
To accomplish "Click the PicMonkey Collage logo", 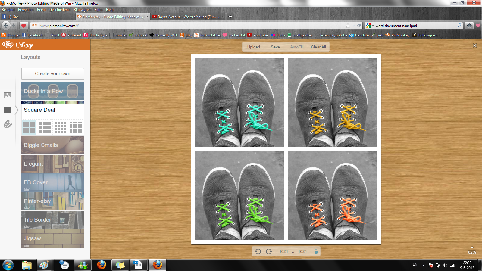I will coord(18,45).
